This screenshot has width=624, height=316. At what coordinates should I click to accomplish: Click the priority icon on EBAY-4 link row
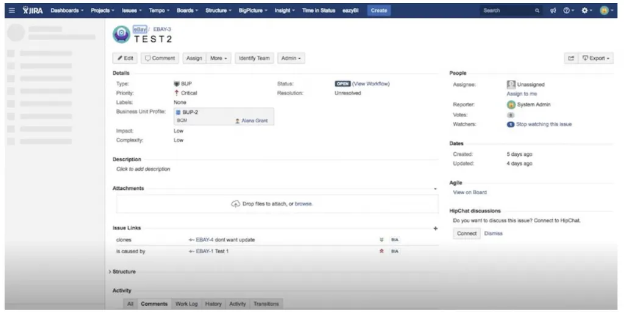point(381,240)
